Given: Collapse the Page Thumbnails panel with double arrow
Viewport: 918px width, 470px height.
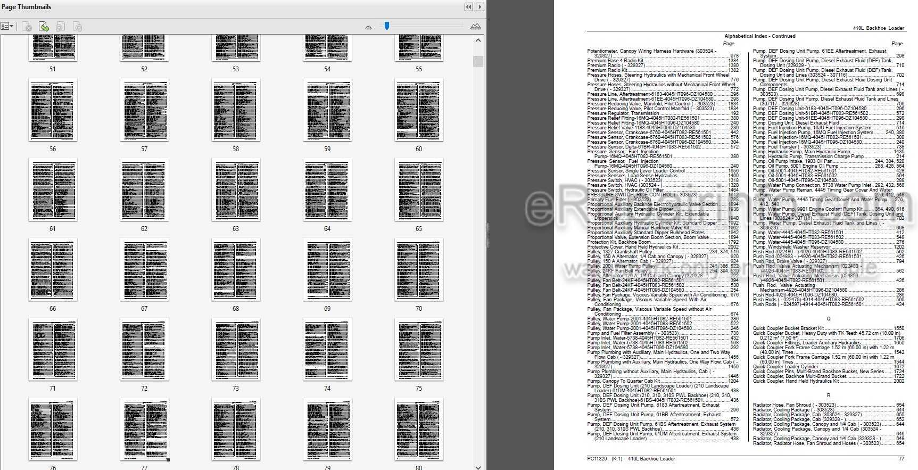Looking at the screenshot, I should [469, 7].
